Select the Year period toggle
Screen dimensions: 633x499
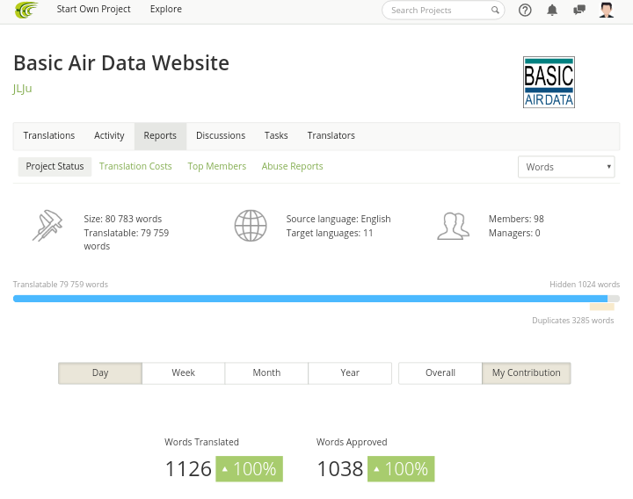click(x=350, y=373)
